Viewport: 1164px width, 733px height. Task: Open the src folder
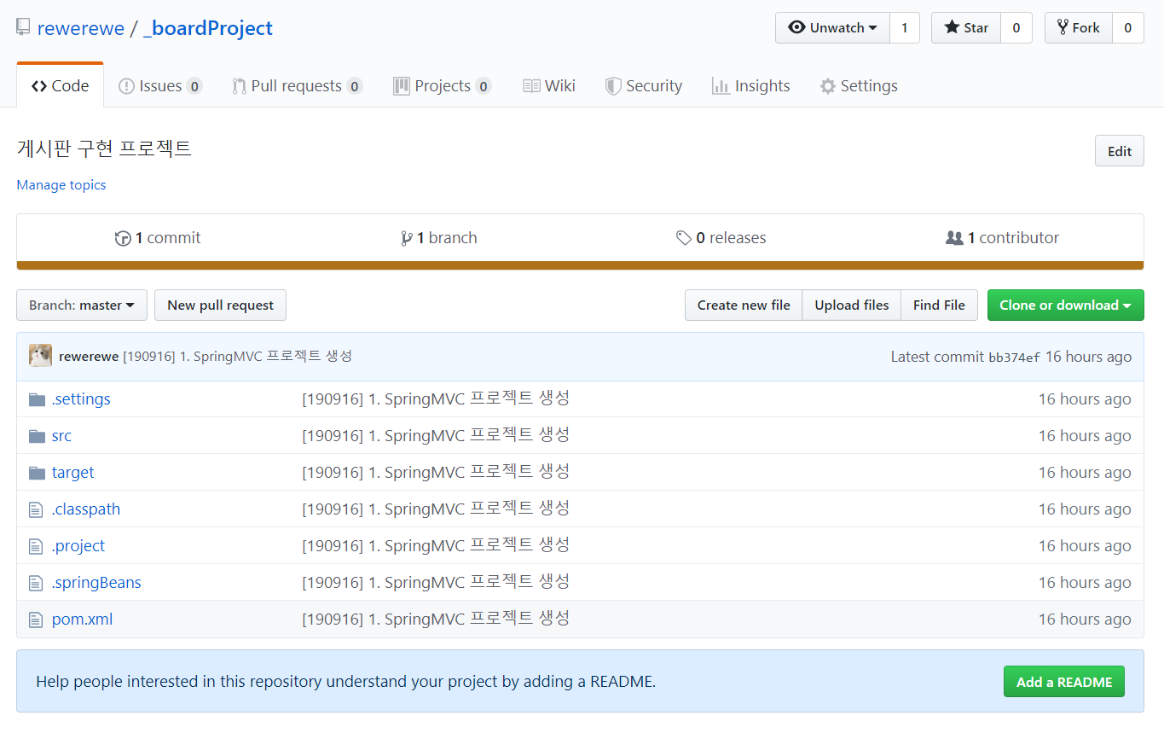(x=61, y=436)
